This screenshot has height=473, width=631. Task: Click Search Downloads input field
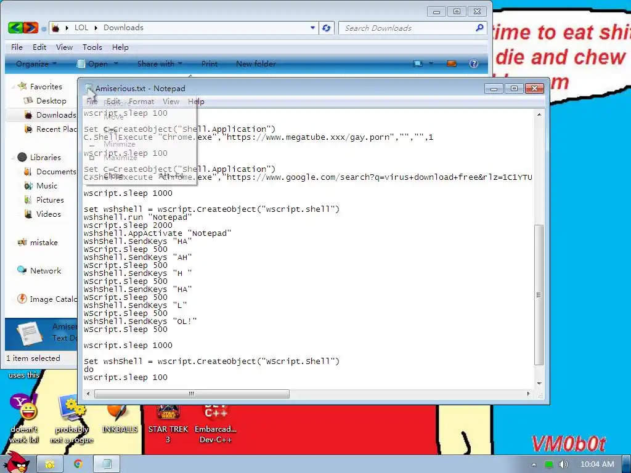[x=407, y=28]
